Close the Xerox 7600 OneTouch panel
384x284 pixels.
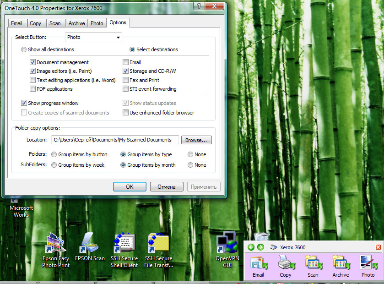(378, 247)
